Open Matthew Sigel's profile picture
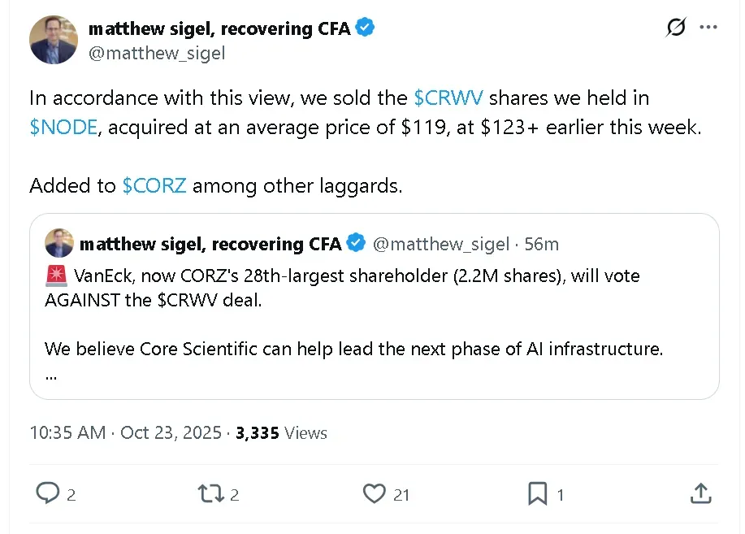The height and width of the screenshot is (534, 745). tap(54, 40)
